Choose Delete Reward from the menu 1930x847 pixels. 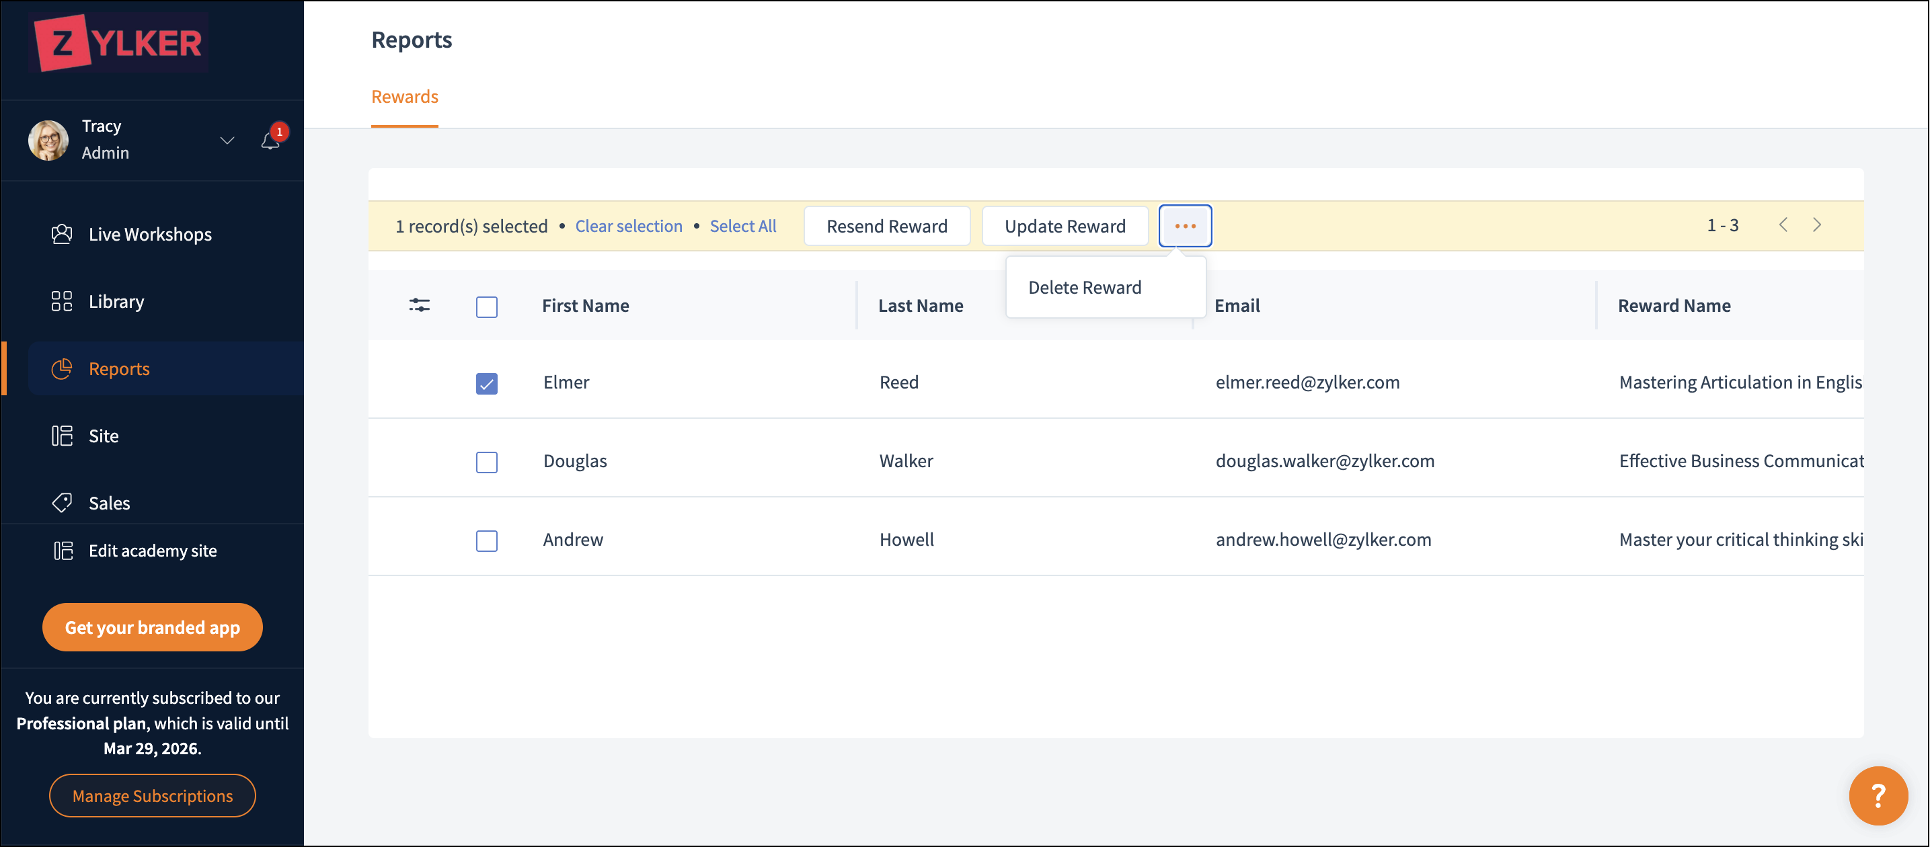click(x=1084, y=288)
